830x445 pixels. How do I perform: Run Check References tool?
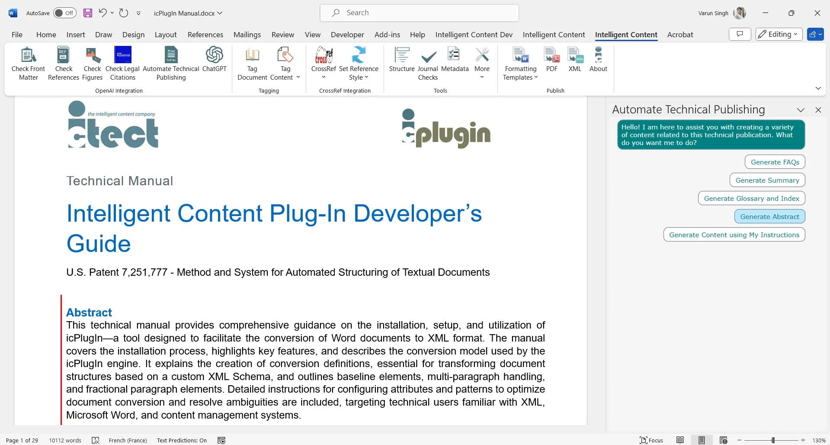64,64
